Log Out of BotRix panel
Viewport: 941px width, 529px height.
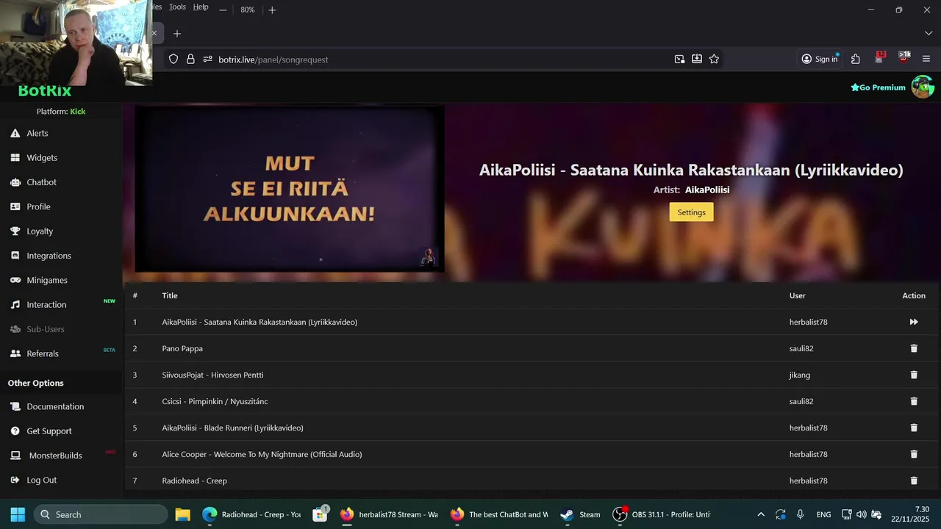[41, 480]
